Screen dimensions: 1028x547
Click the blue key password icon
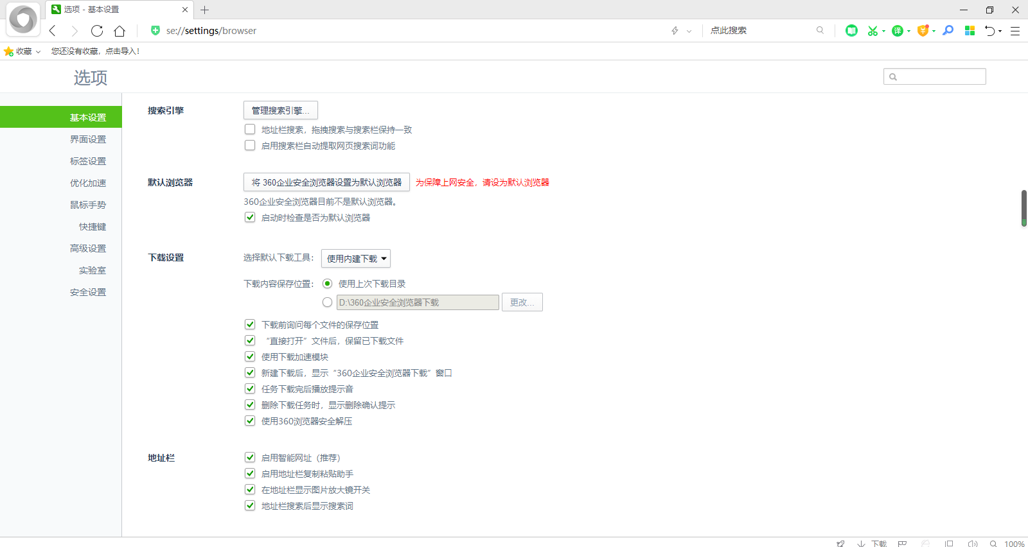pos(948,30)
